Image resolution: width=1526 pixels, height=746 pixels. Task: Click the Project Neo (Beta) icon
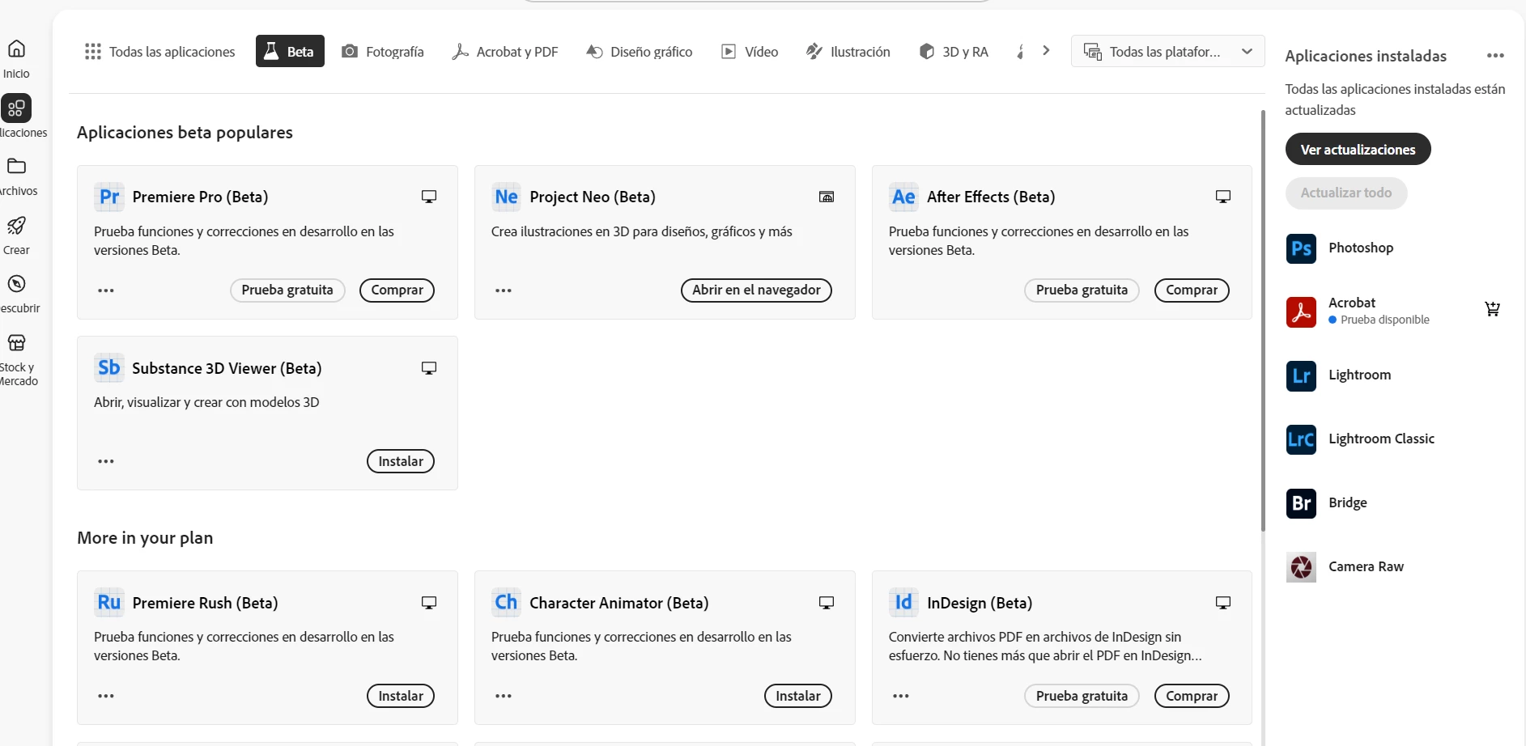click(x=507, y=197)
